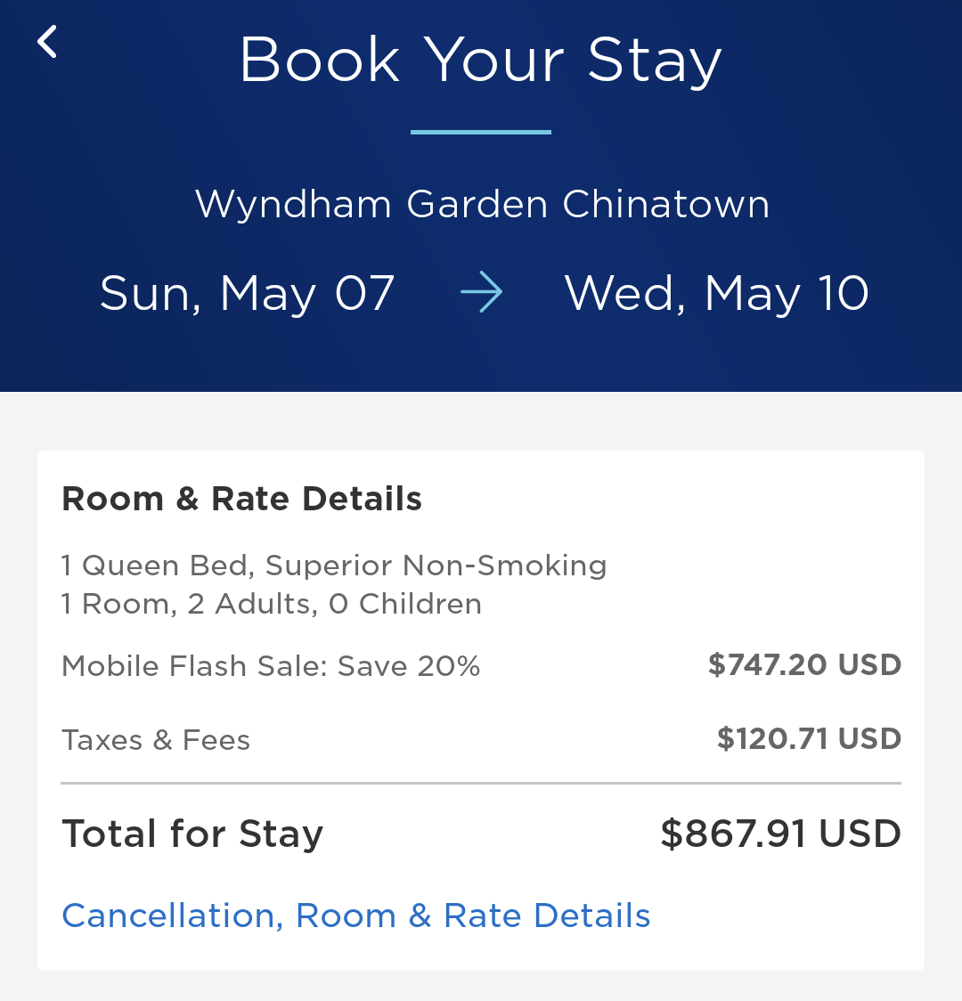Click the Book Your Stay header
The width and height of the screenshot is (962, 1001).
click(x=481, y=59)
